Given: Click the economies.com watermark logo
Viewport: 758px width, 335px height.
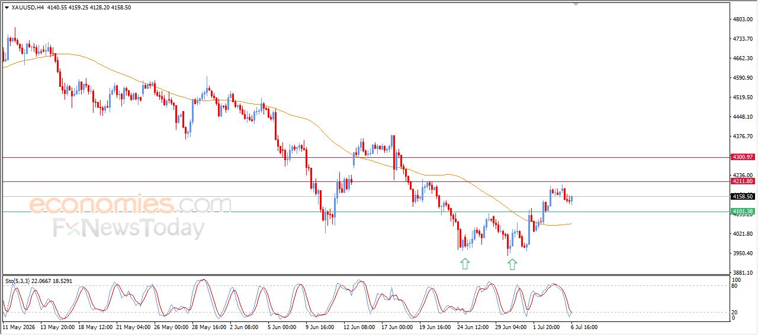Looking at the screenshot, I should (x=130, y=205).
